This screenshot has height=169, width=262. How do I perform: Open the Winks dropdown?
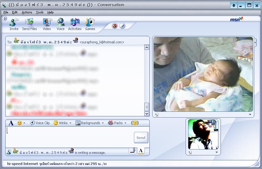tap(62, 123)
